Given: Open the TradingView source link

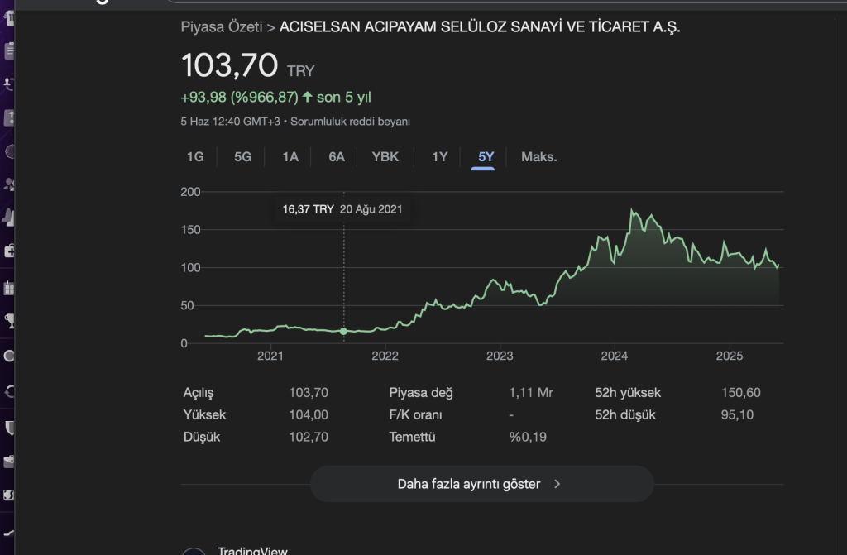Looking at the screenshot, I should (x=251, y=550).
